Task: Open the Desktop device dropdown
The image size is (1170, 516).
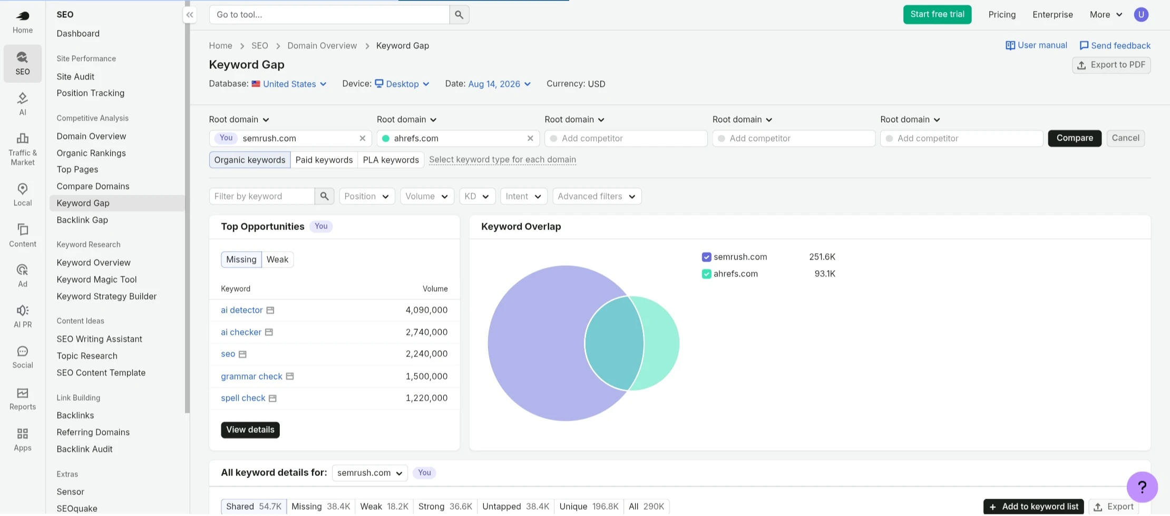Action: 402,84
